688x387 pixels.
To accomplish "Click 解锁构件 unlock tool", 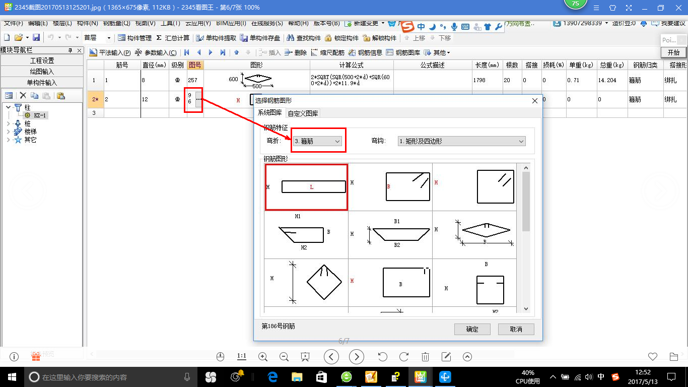I will point(380,38).
